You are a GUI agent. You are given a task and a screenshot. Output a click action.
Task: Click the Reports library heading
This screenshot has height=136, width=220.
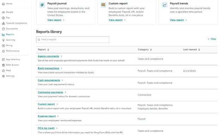49,32
